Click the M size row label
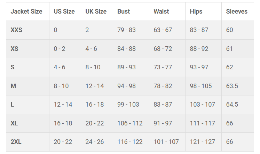Viewport: 260px width, 154px height. pyautogui.click(x=13, y=86)
